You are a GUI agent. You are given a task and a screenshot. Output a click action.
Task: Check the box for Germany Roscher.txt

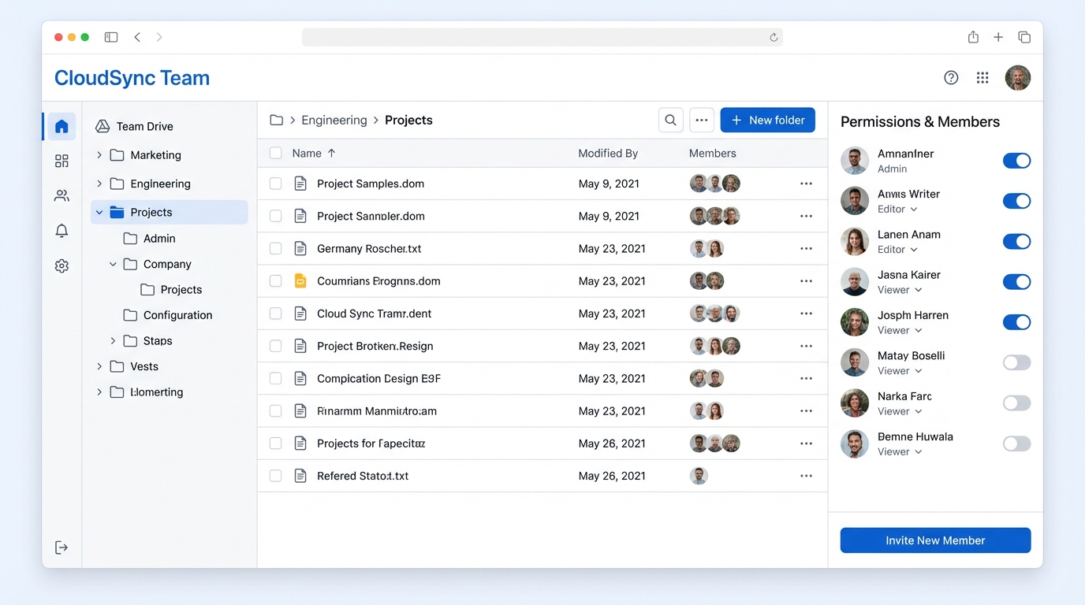[275, 249]
